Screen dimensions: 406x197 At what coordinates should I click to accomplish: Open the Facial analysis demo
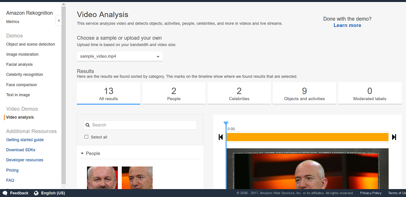point(19,64)
